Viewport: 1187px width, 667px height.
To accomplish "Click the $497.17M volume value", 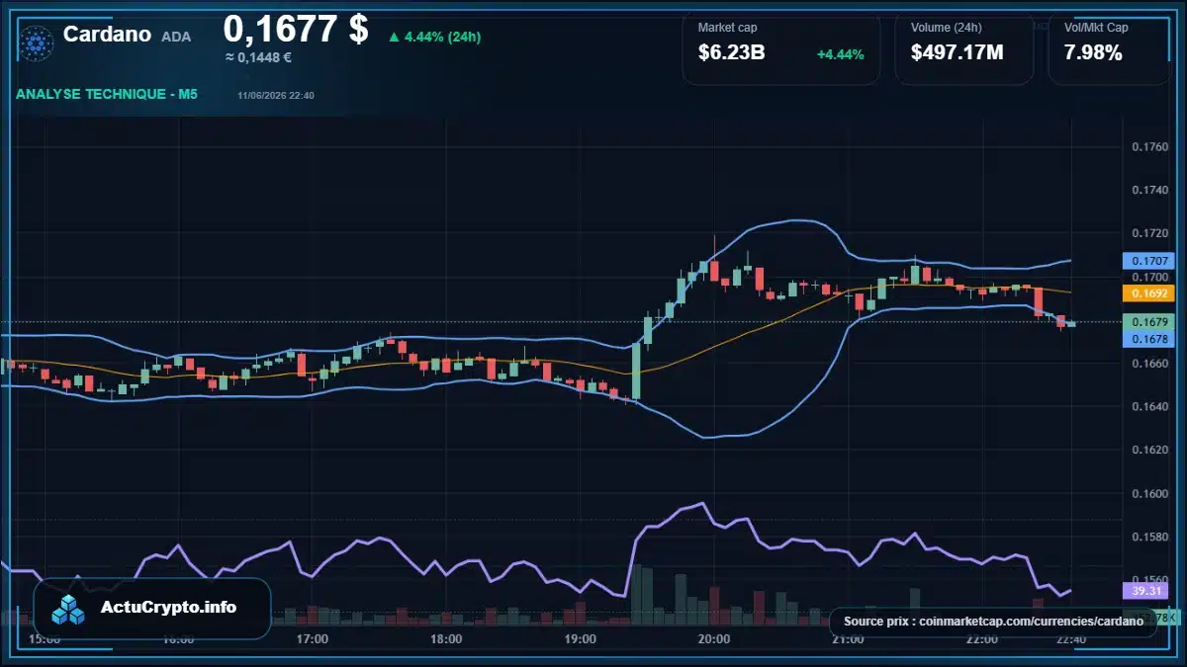I will [x=957, y=52].
